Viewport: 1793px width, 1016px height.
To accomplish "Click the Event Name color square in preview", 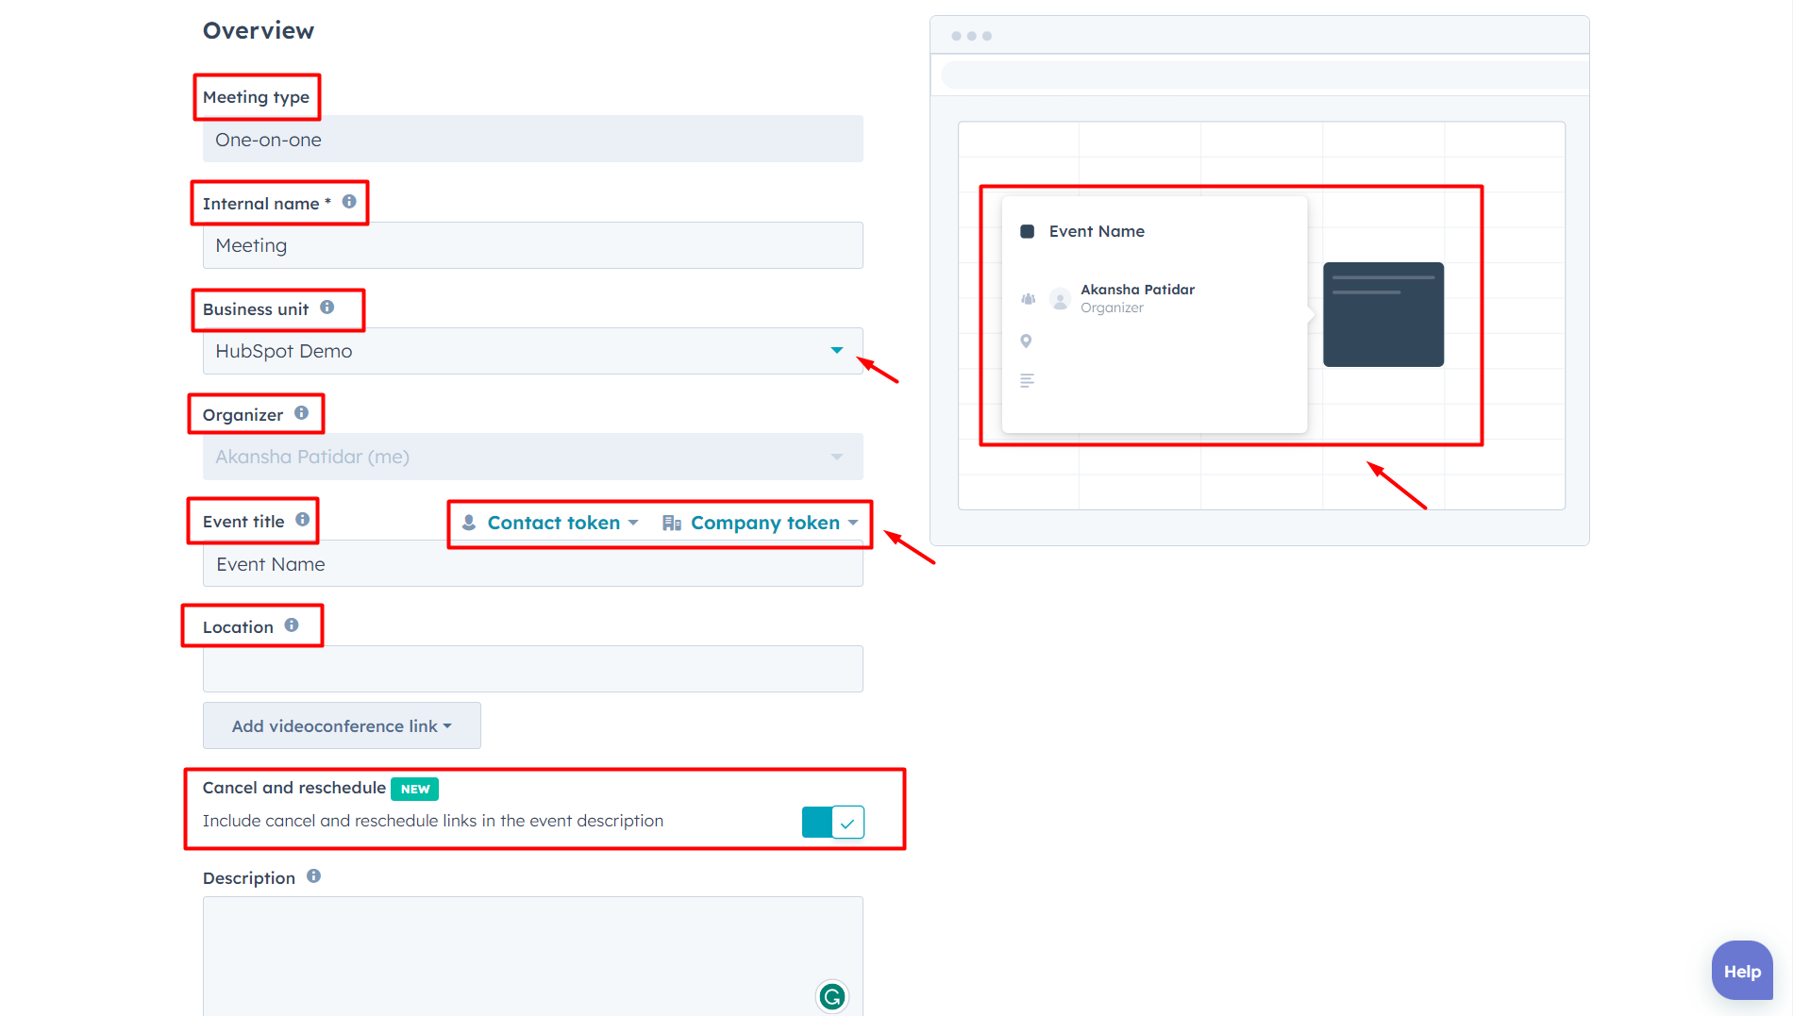I will coord(1028,231).
